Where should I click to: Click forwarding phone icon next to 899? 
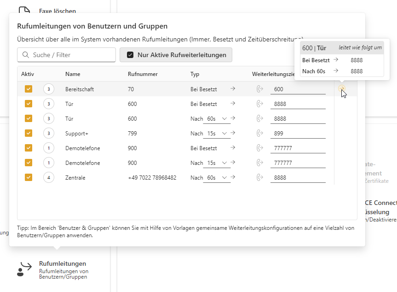[x=260, y=133]
